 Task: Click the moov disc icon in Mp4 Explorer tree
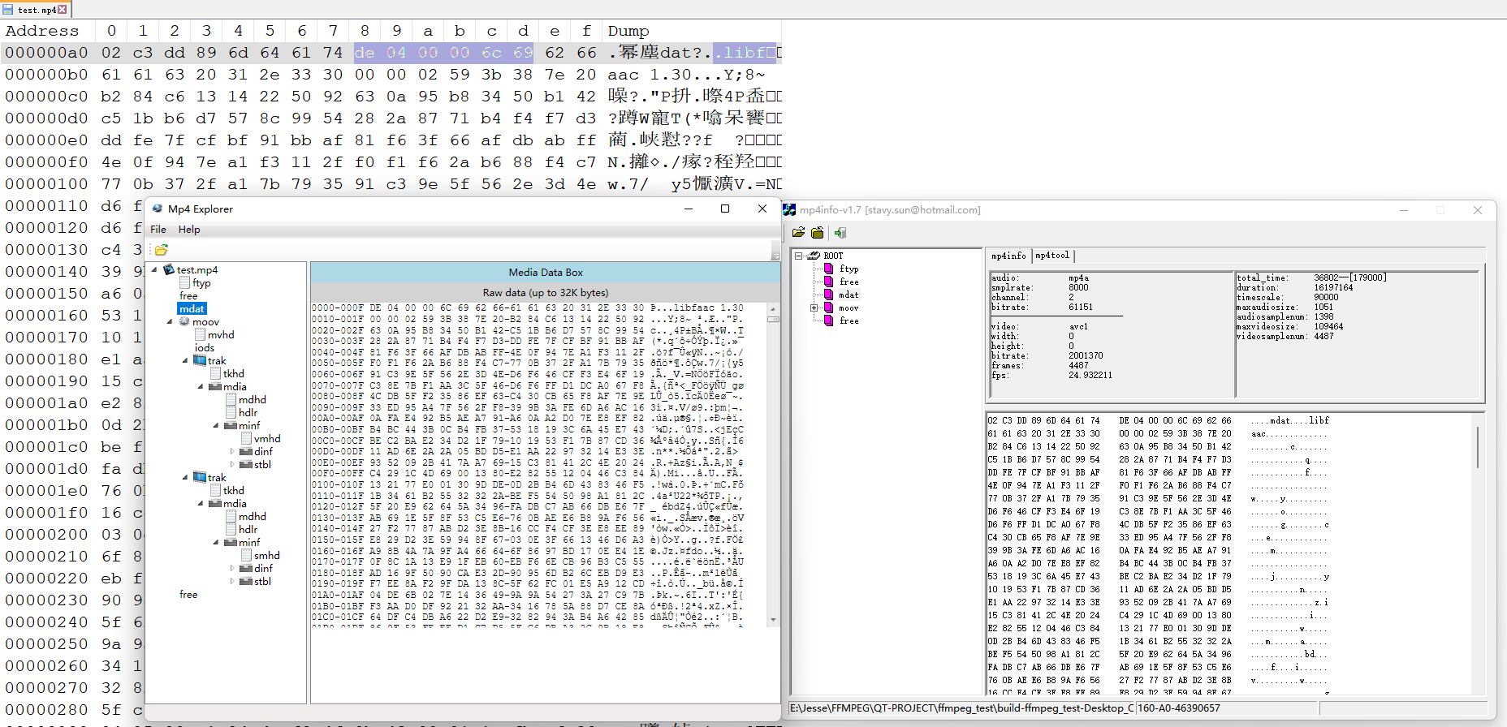[x=184, y=321]
